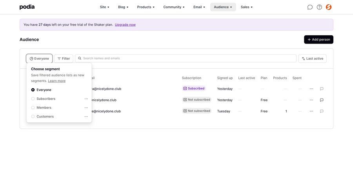Message the Yesterday Free plan person via chat icon
Screen dimensions: 353x190
click(322, 100)
